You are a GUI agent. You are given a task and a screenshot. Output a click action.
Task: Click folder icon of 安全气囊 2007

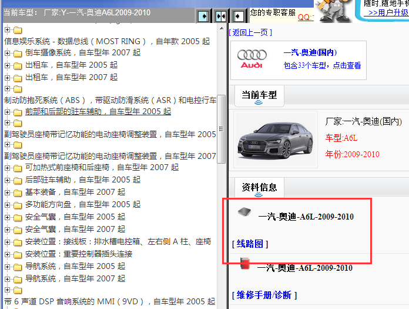click(x=18, y=230)
